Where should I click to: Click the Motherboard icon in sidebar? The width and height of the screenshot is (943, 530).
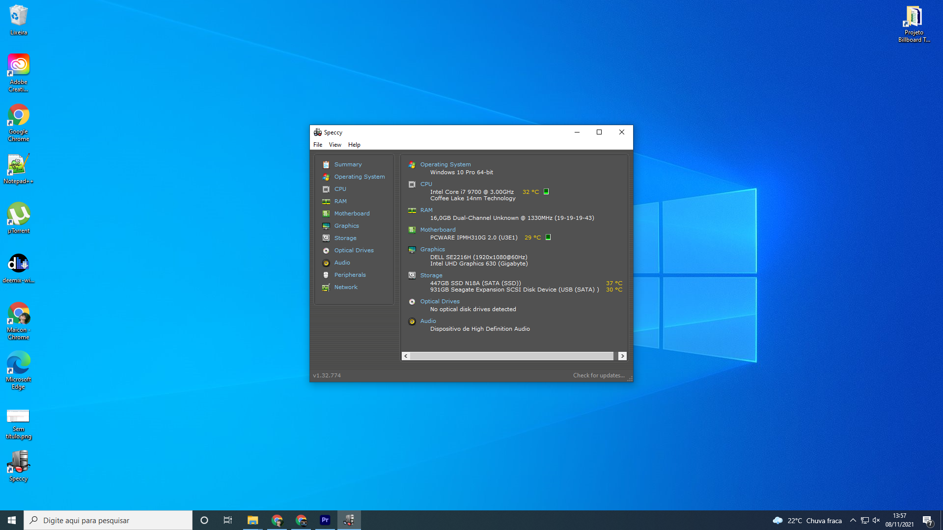[326, 214]
